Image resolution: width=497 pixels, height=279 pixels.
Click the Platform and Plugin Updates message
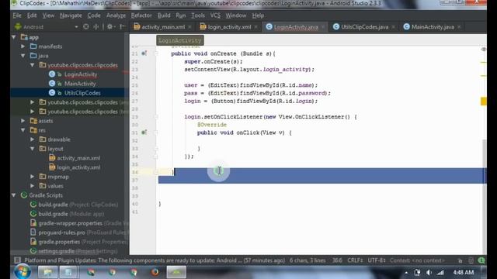coord(155,260)
